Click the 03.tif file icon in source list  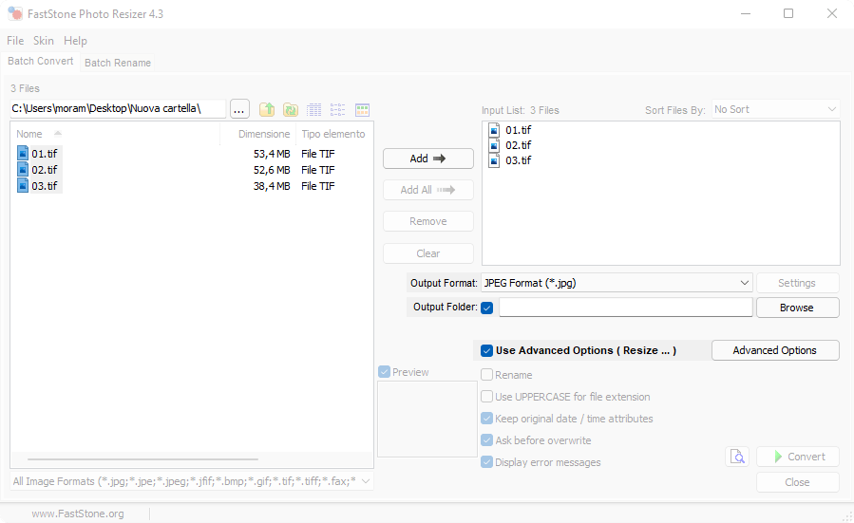pyautogui.click(x=23, y=186)
